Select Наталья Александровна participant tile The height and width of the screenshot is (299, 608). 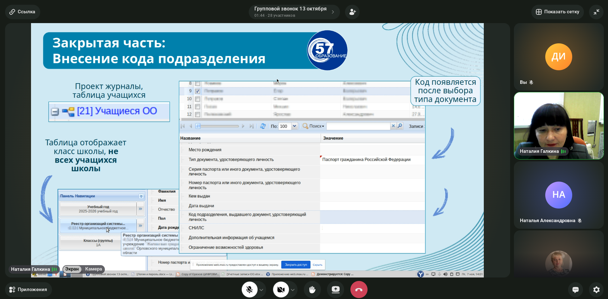(559, 195)
